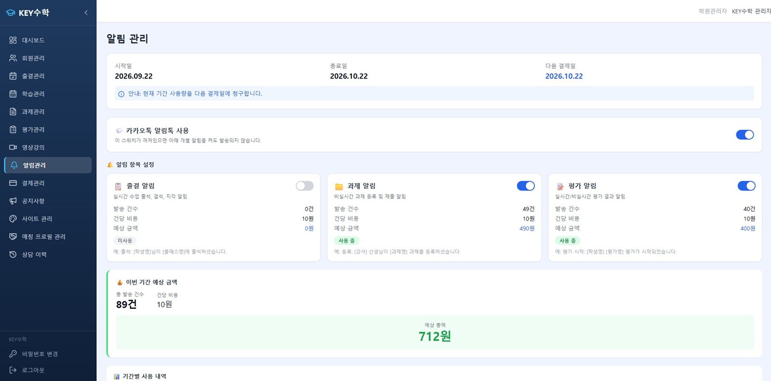771x381 pixels.
Task: Click the bell icon next to 알림 항목 설정
Action: click(x=110, y=165)
